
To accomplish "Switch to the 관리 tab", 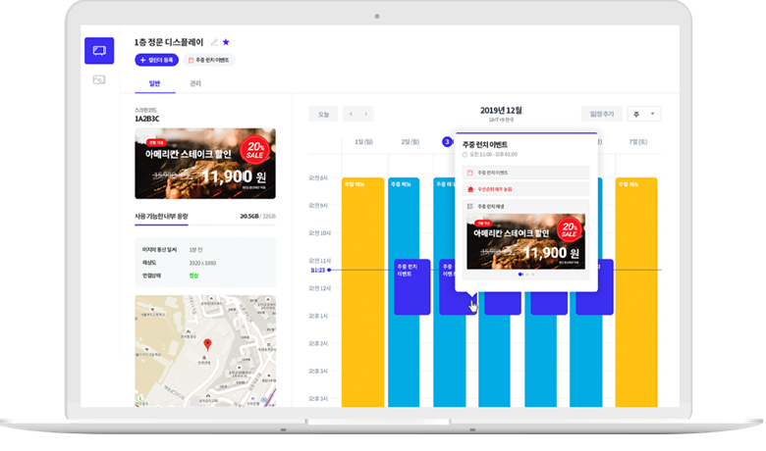I will 195,83.
